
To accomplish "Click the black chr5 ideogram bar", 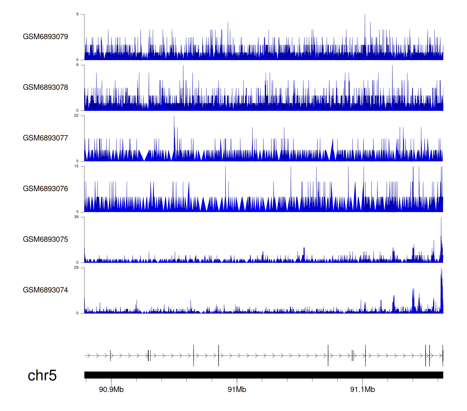I will click(x=263, y=375).
